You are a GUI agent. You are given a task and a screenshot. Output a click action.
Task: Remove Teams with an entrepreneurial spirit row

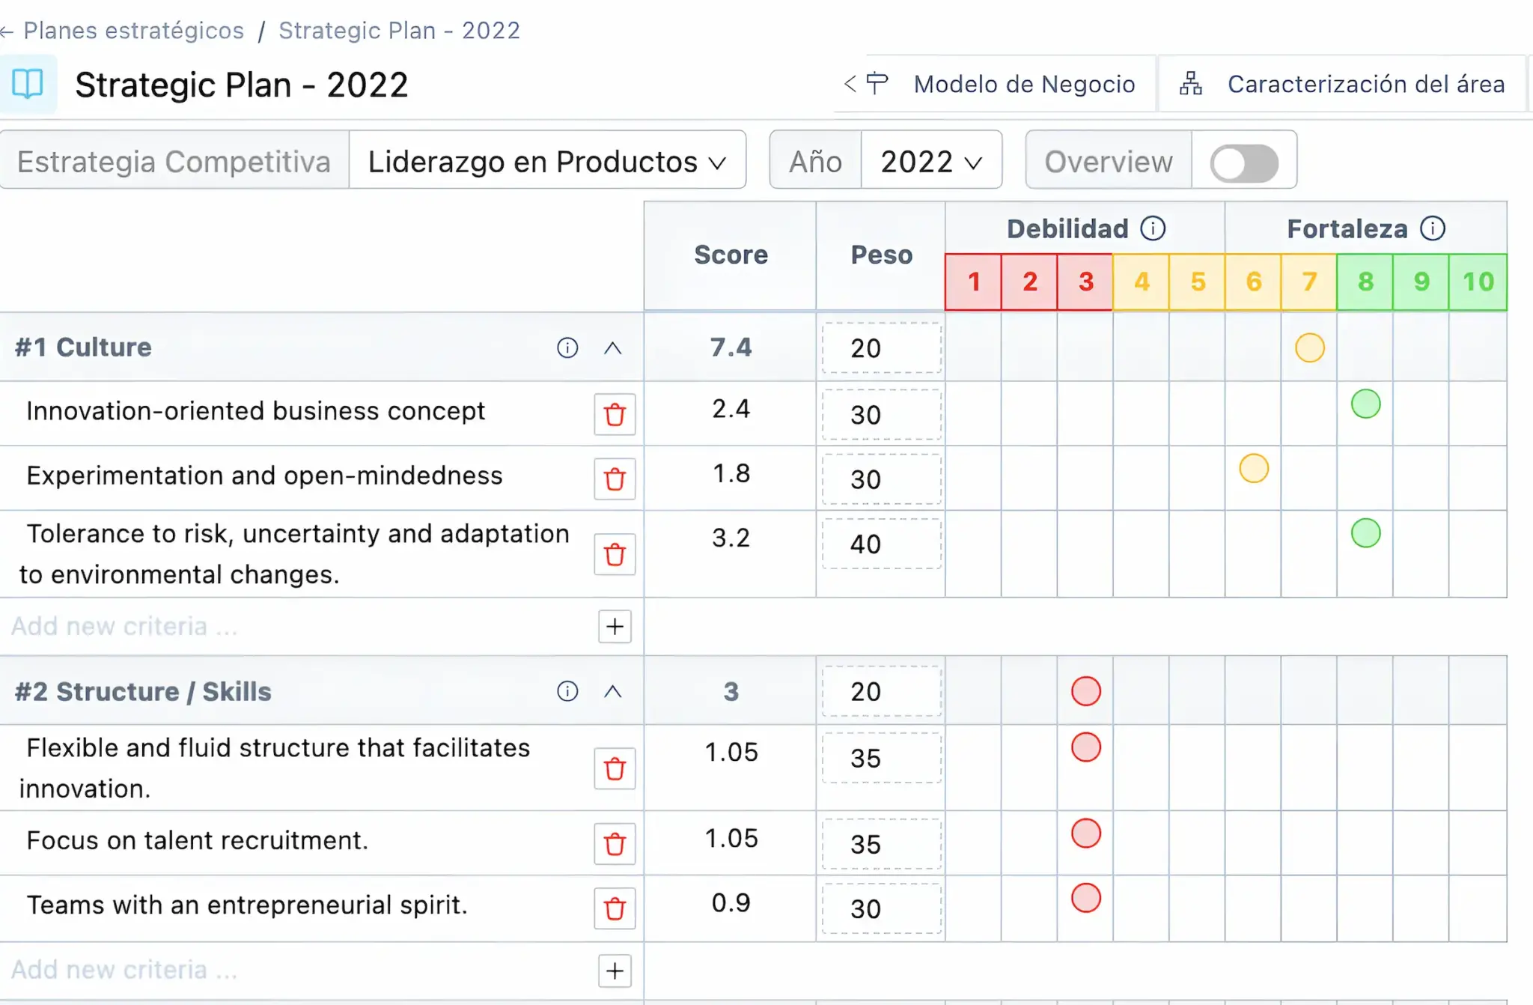(x=615, y=908)
